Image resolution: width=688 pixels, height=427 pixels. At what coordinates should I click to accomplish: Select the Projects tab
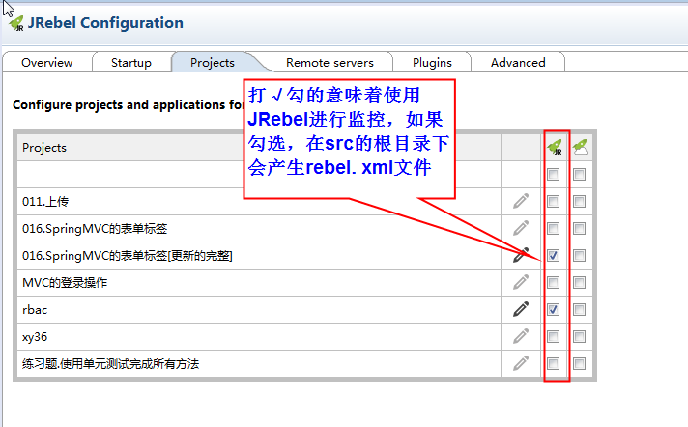click(213, 63)
